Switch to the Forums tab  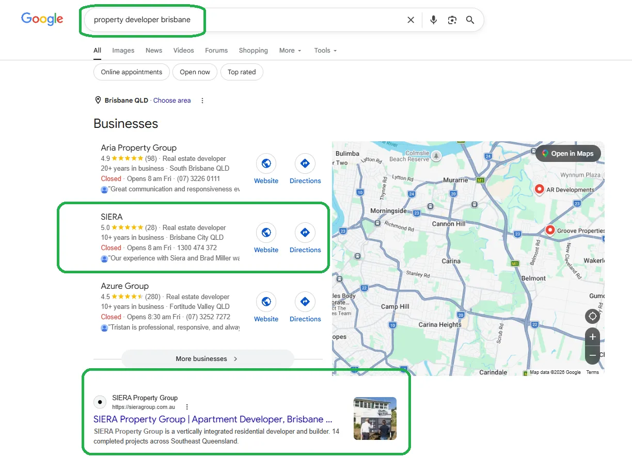click(x=216, y=51)
